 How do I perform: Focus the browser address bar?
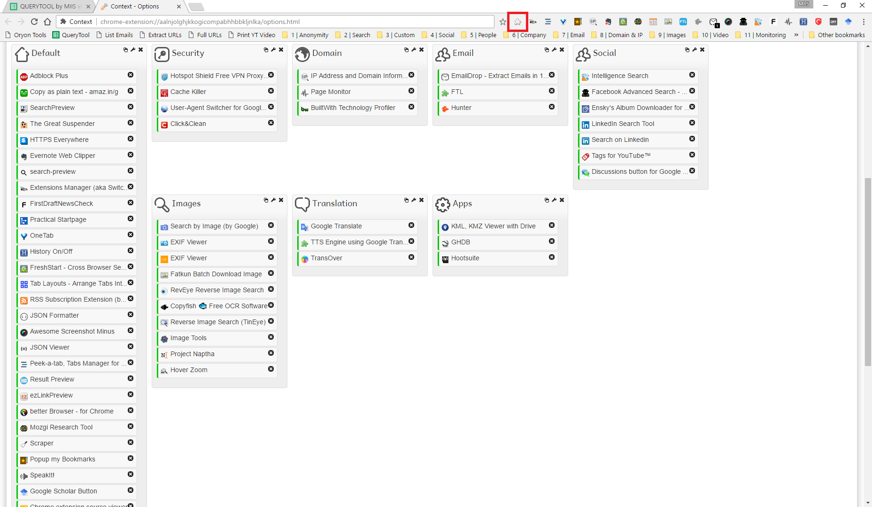pyautogui.click(x=296, y=22)
